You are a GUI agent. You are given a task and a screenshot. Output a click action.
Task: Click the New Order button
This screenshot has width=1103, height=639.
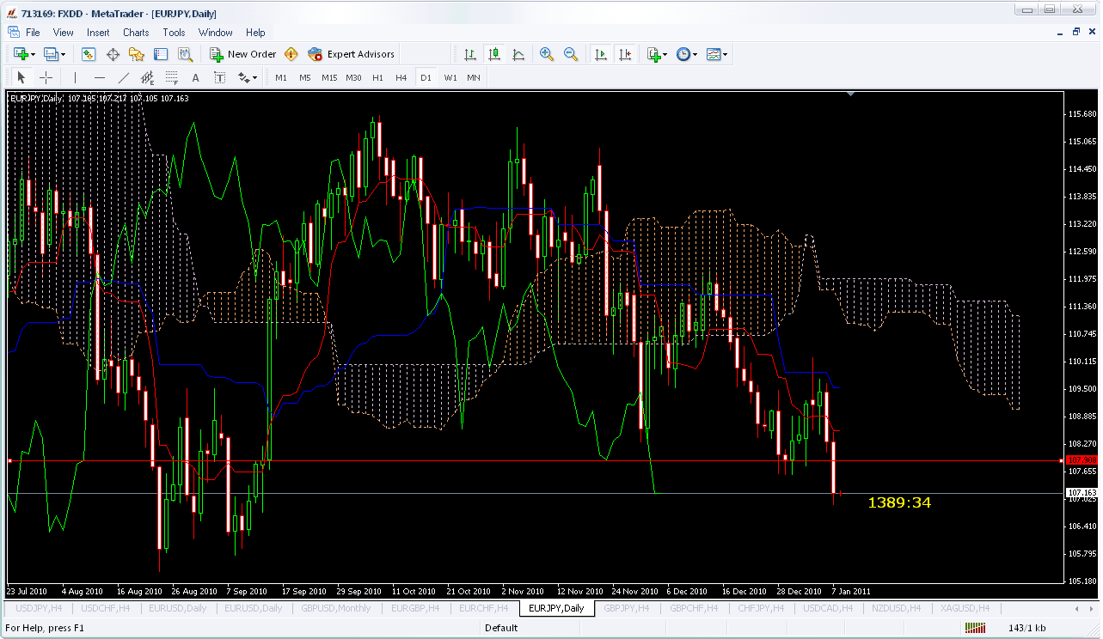pos(243,54)
